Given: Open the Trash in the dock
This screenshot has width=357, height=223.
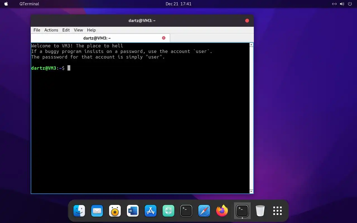Looking at the screenshot, I should tap(260, 211).
